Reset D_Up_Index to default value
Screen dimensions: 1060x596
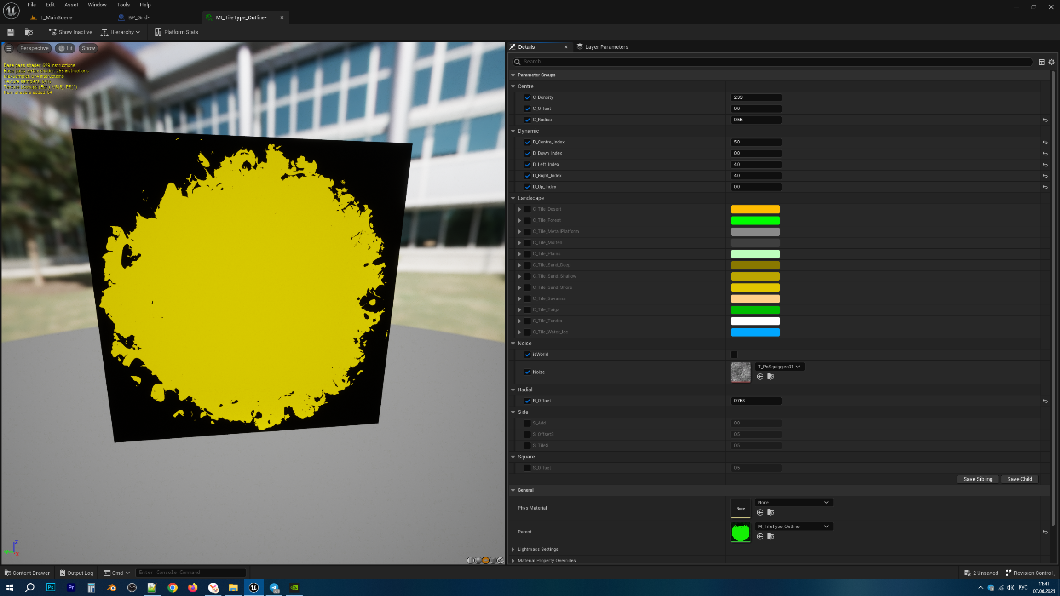(x=1045, y=187)
